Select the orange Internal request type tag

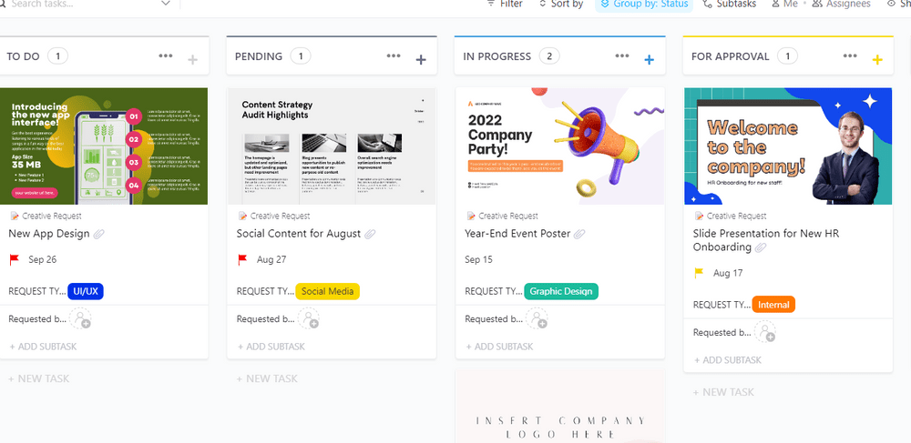tap(773, 305)
